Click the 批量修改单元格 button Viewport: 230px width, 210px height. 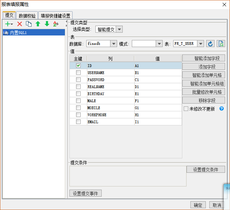204,92
